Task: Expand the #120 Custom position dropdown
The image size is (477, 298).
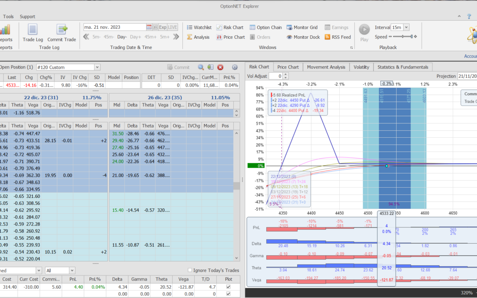Action: click(97, 67)
